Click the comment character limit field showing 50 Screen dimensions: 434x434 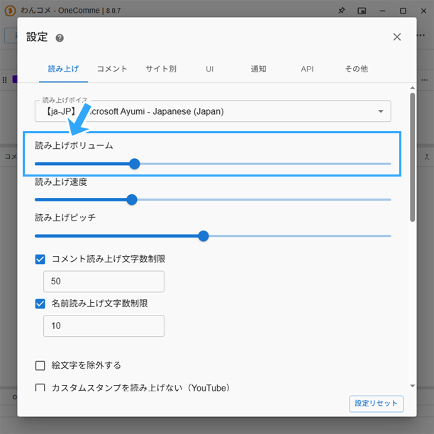[x=104, y=282]
